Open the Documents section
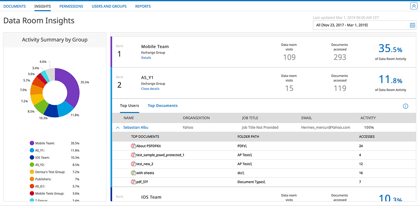Screen dimensions: 420x206 click(x=14, y=6)
